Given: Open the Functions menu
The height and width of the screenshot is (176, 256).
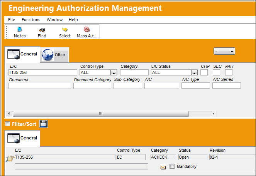Looking at the screenshot, I should (x=31, y=20).
